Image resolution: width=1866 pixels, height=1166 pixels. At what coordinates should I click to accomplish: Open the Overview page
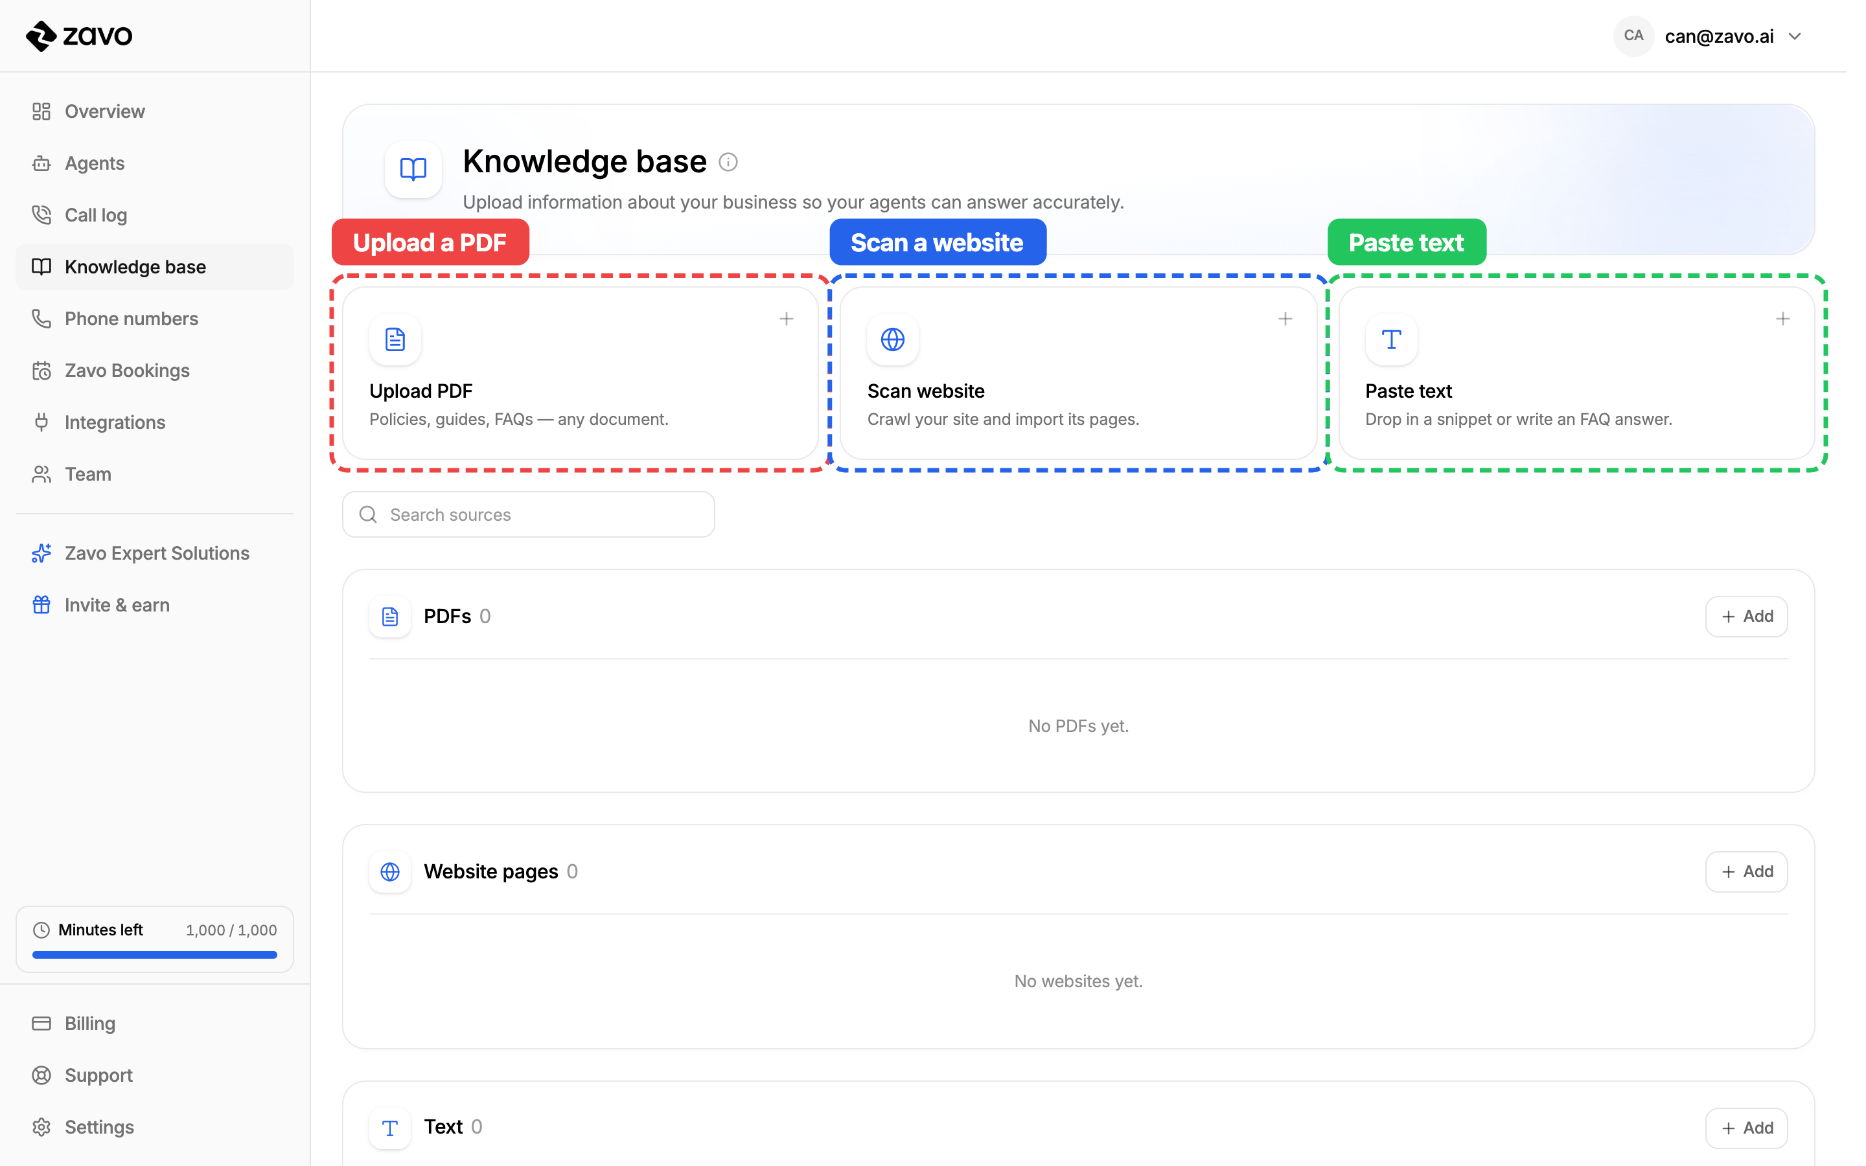[x=154, y=111]
